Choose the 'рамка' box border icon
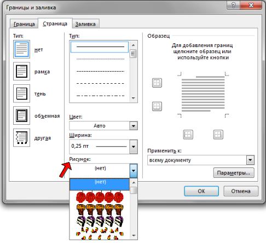This screenshot has width=266, height=243. 21,71
